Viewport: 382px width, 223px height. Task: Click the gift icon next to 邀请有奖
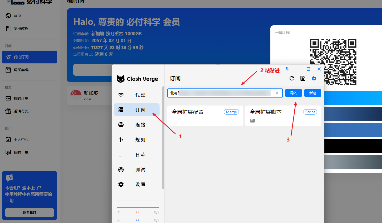8,111
